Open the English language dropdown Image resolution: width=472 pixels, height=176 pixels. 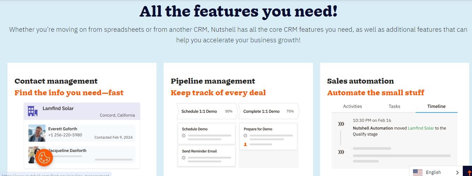(436, 172)
